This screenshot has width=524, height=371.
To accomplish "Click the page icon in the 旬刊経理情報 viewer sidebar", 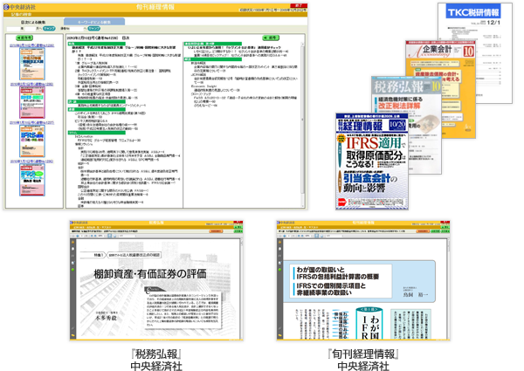I will [280, 249].
